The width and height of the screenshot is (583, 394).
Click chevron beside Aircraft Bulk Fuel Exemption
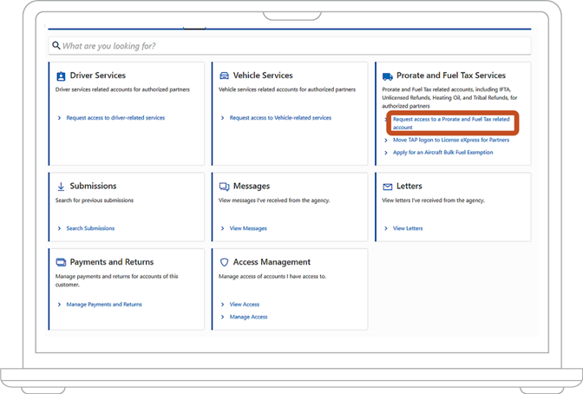click(386, 153)
